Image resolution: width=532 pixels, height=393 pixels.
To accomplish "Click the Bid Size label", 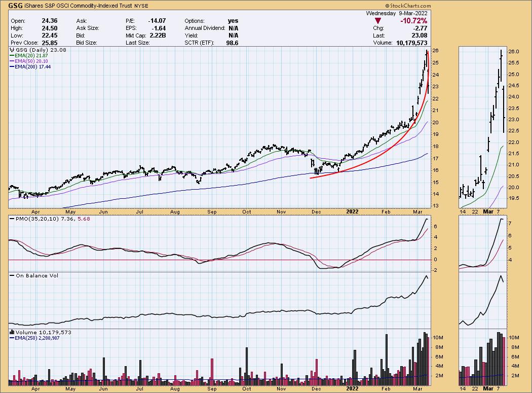I will click(x=87, y=43).
